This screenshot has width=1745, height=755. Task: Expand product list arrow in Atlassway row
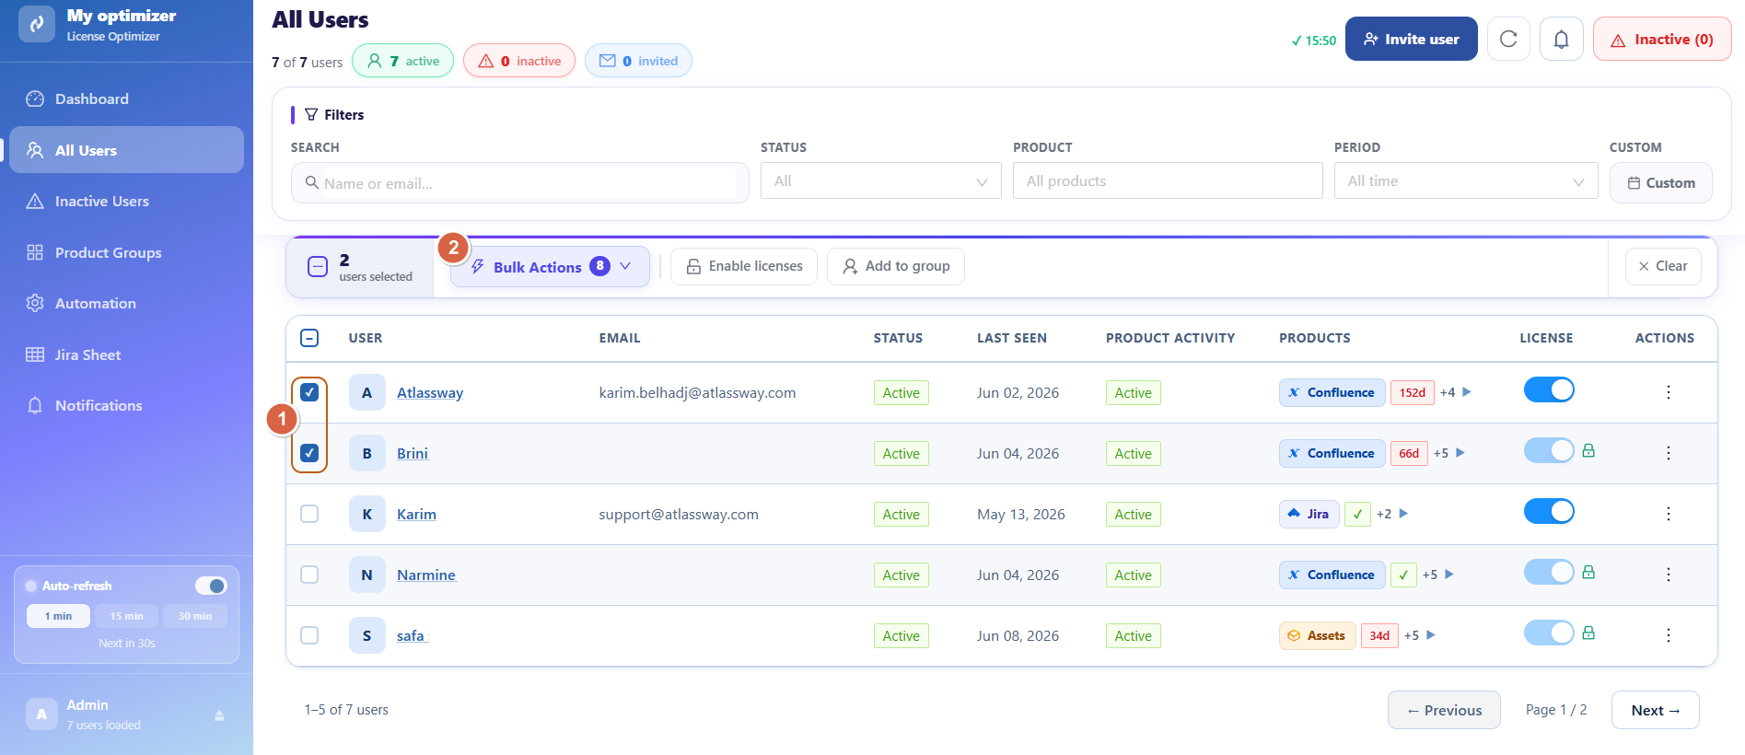pyautogui.click(x=1467, y=392)
